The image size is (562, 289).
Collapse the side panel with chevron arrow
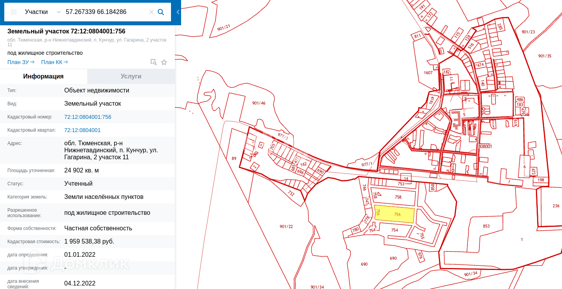point(178,12)
